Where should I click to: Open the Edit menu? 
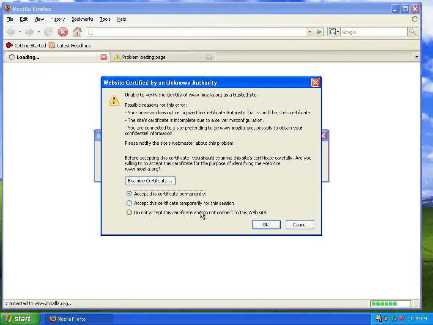24,19
